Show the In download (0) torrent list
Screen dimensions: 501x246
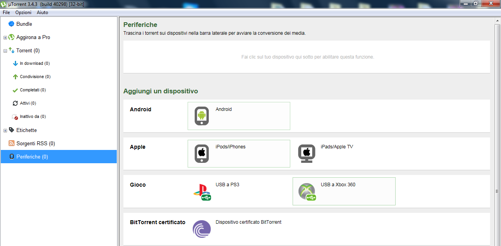pos(35,64)
